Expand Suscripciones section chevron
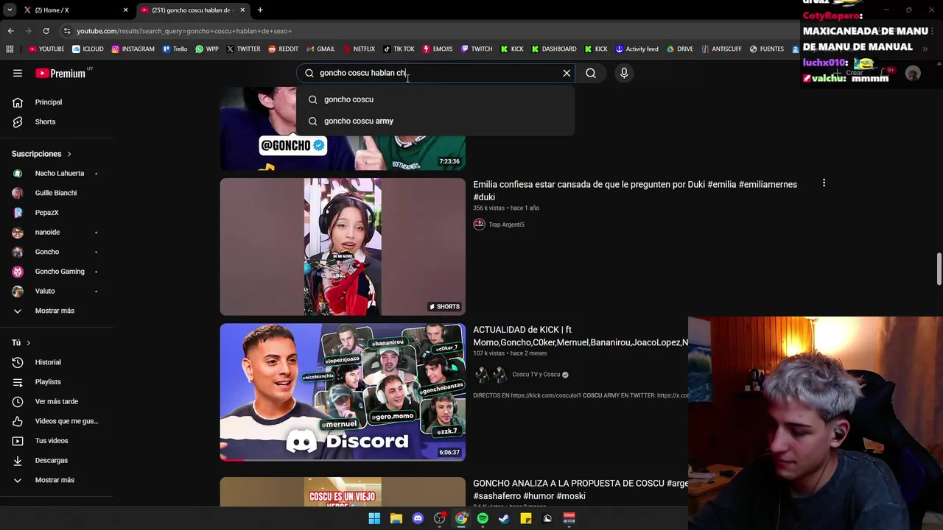This screenshot has height=530, width=943. tap(69, 154)
